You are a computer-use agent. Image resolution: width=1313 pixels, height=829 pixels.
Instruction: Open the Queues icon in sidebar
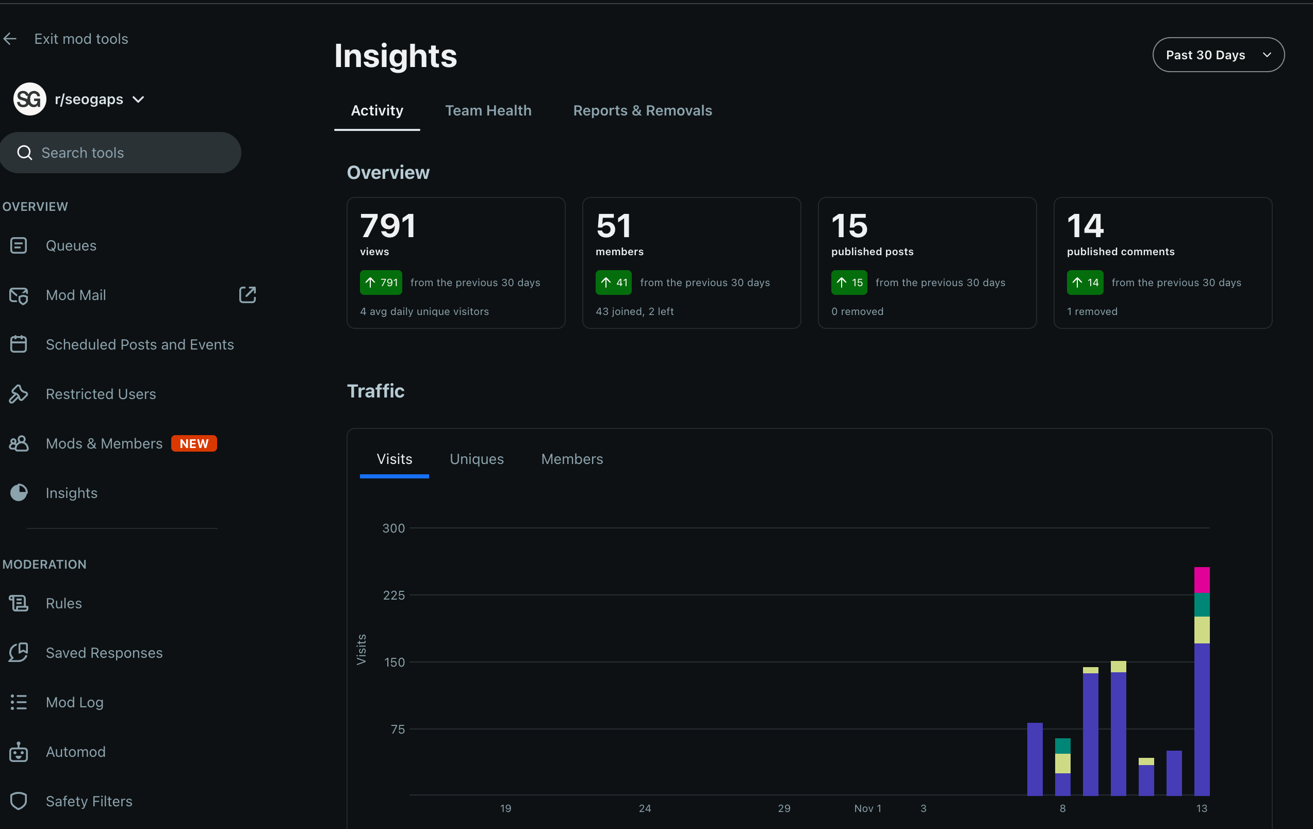click(19, 246)
